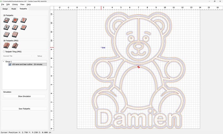This screenshot has width=223, height=134.
Task: Enable the Toolpath Tiling (PRO) checkbox
Action: tap(4, 51)
